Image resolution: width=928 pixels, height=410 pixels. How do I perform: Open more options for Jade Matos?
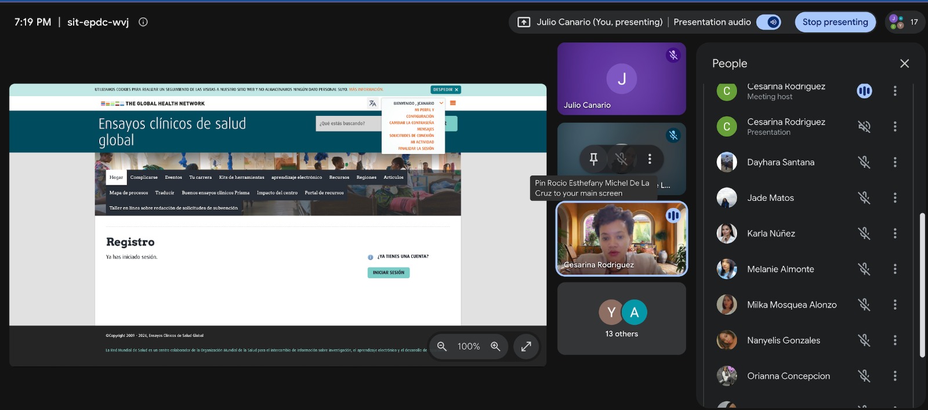(x=895, y=198)
